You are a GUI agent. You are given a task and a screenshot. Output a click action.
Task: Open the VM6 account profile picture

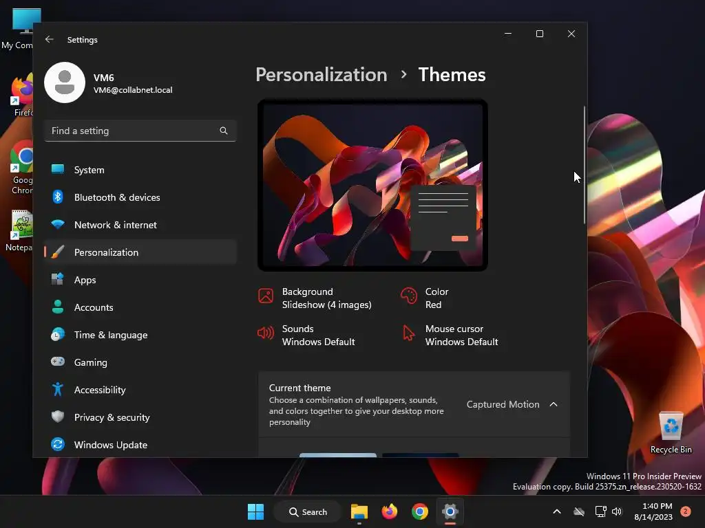point(65,82)
